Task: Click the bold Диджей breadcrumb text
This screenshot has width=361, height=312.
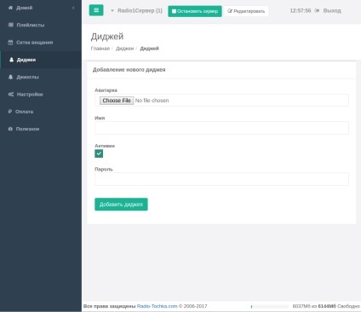Action: (x=149, y=49)
